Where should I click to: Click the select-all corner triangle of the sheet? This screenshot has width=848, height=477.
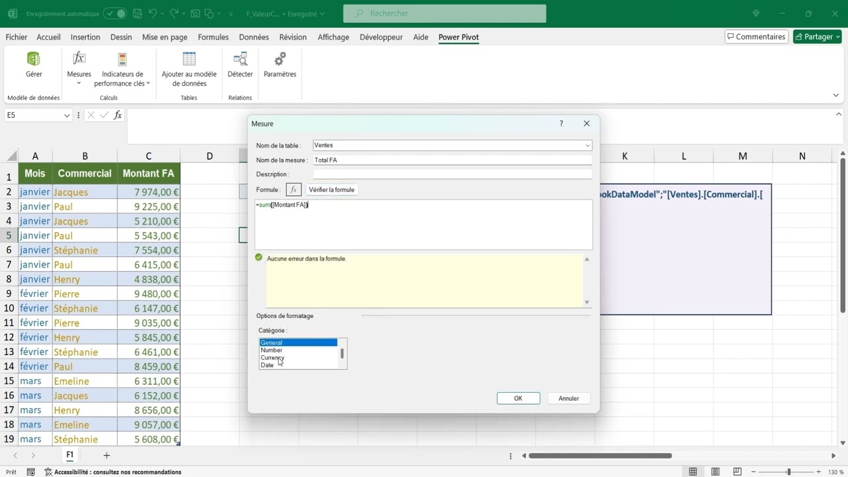(12, 156)
